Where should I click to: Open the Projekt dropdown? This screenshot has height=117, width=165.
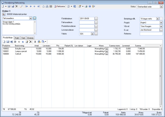point(161,23)
